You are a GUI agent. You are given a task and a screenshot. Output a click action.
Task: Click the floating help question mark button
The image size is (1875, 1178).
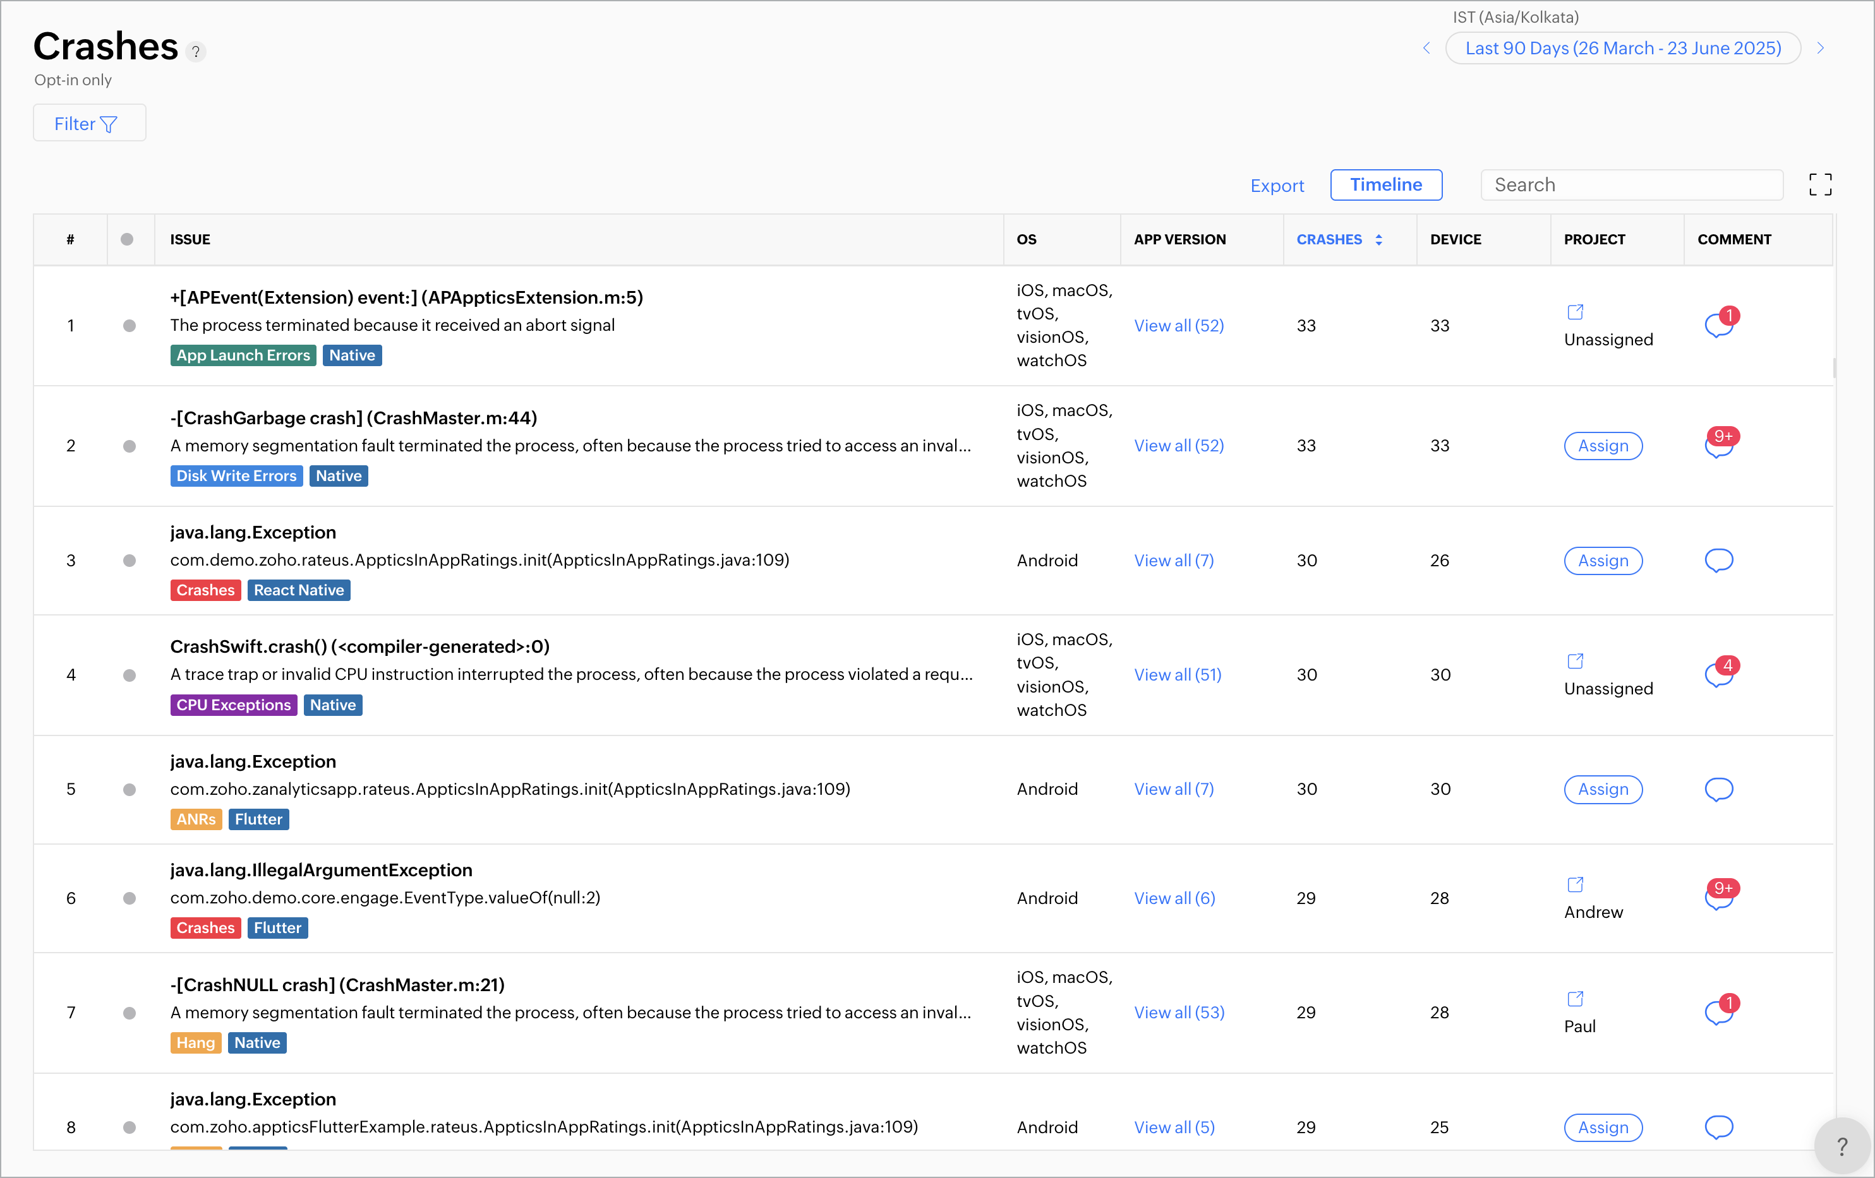pyautogui.click(x=1842, y=1145)
